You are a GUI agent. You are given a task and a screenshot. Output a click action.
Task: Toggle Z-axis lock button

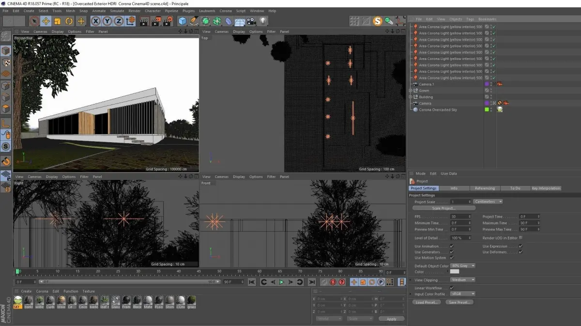tap(118, 21)
